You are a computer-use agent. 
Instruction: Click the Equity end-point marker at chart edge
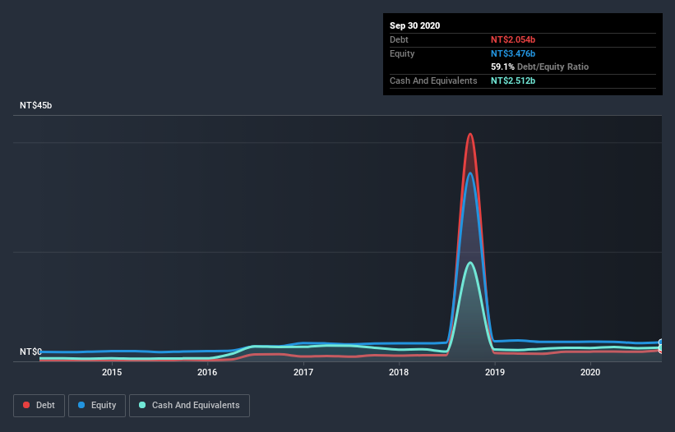[661, 342]
